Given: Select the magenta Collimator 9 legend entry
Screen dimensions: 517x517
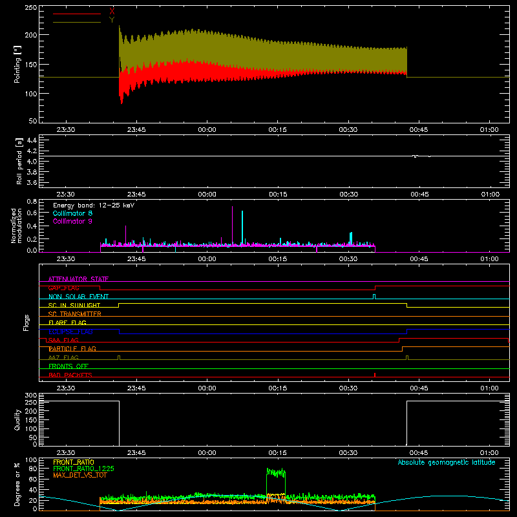Looking at the screenshot, I should pyautogui.click(x=72, y=221).
